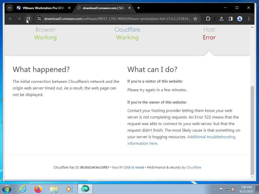This screenshot has width=259, height=194.
Task: Open site information icon in address bar
Action: pyautogui.click(x=39, y=19)
